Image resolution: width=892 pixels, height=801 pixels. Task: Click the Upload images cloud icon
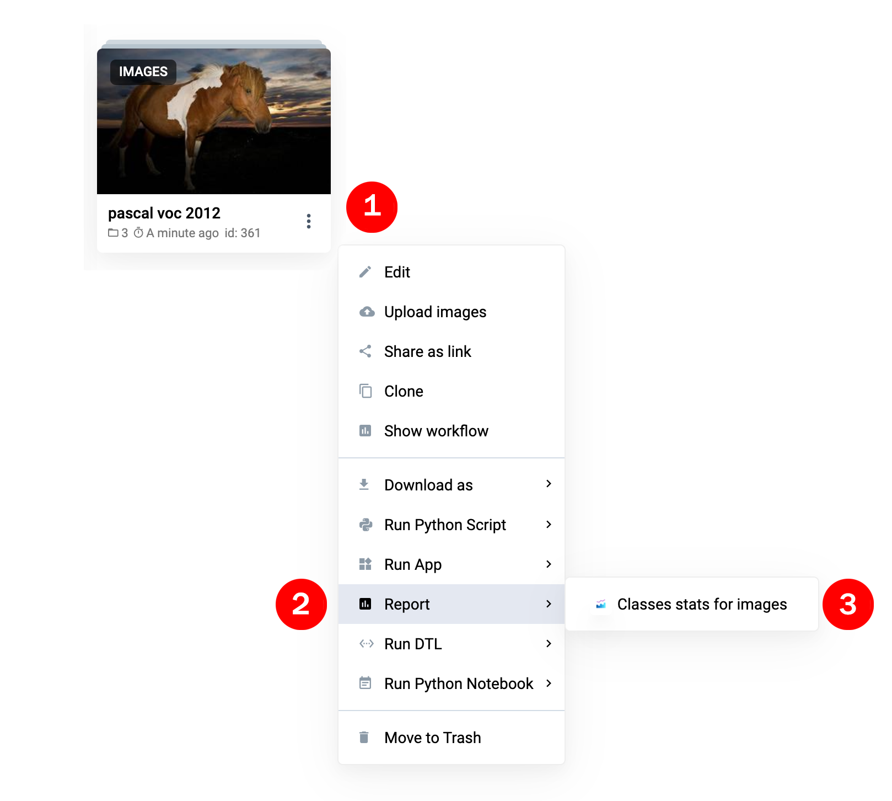[x=367, y=312]
